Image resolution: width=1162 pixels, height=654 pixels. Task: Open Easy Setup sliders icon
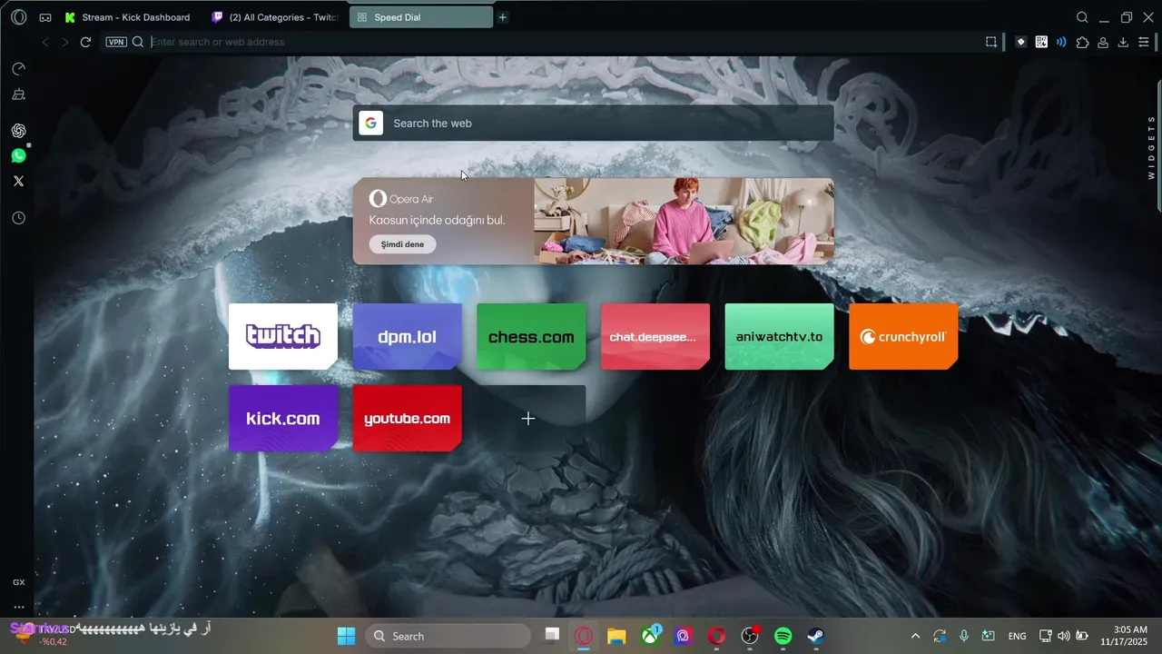1144,42
